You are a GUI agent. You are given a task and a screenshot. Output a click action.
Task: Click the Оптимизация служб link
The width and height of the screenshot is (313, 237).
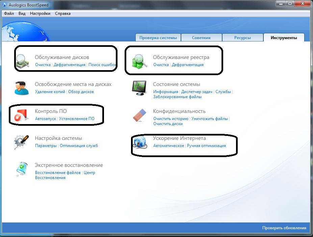[x=79, y=146]
